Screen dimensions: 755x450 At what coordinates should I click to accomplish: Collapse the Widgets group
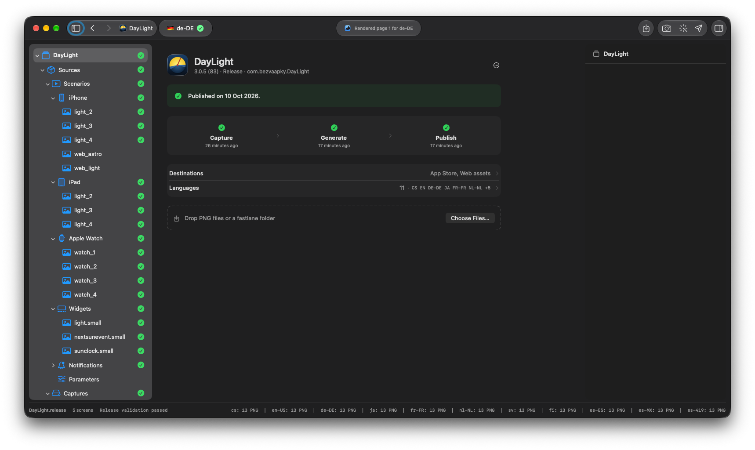coord(53,309)
